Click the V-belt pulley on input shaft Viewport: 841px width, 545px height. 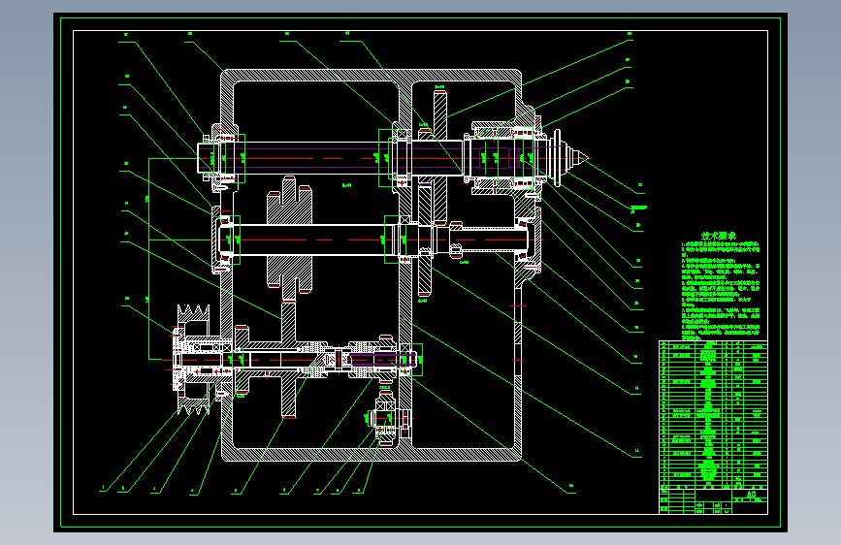192,360
